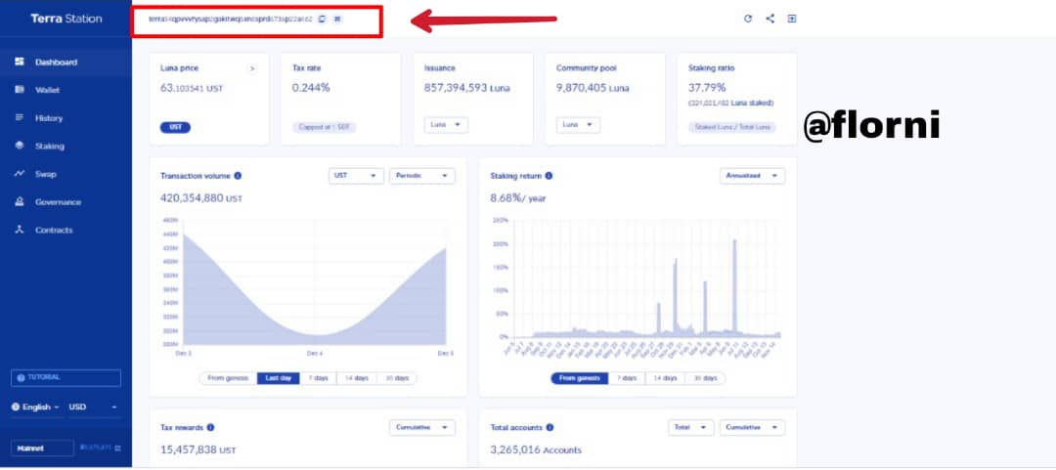Go to the History page
This screenshot has width=1056, height=470.
click(66, 118)
